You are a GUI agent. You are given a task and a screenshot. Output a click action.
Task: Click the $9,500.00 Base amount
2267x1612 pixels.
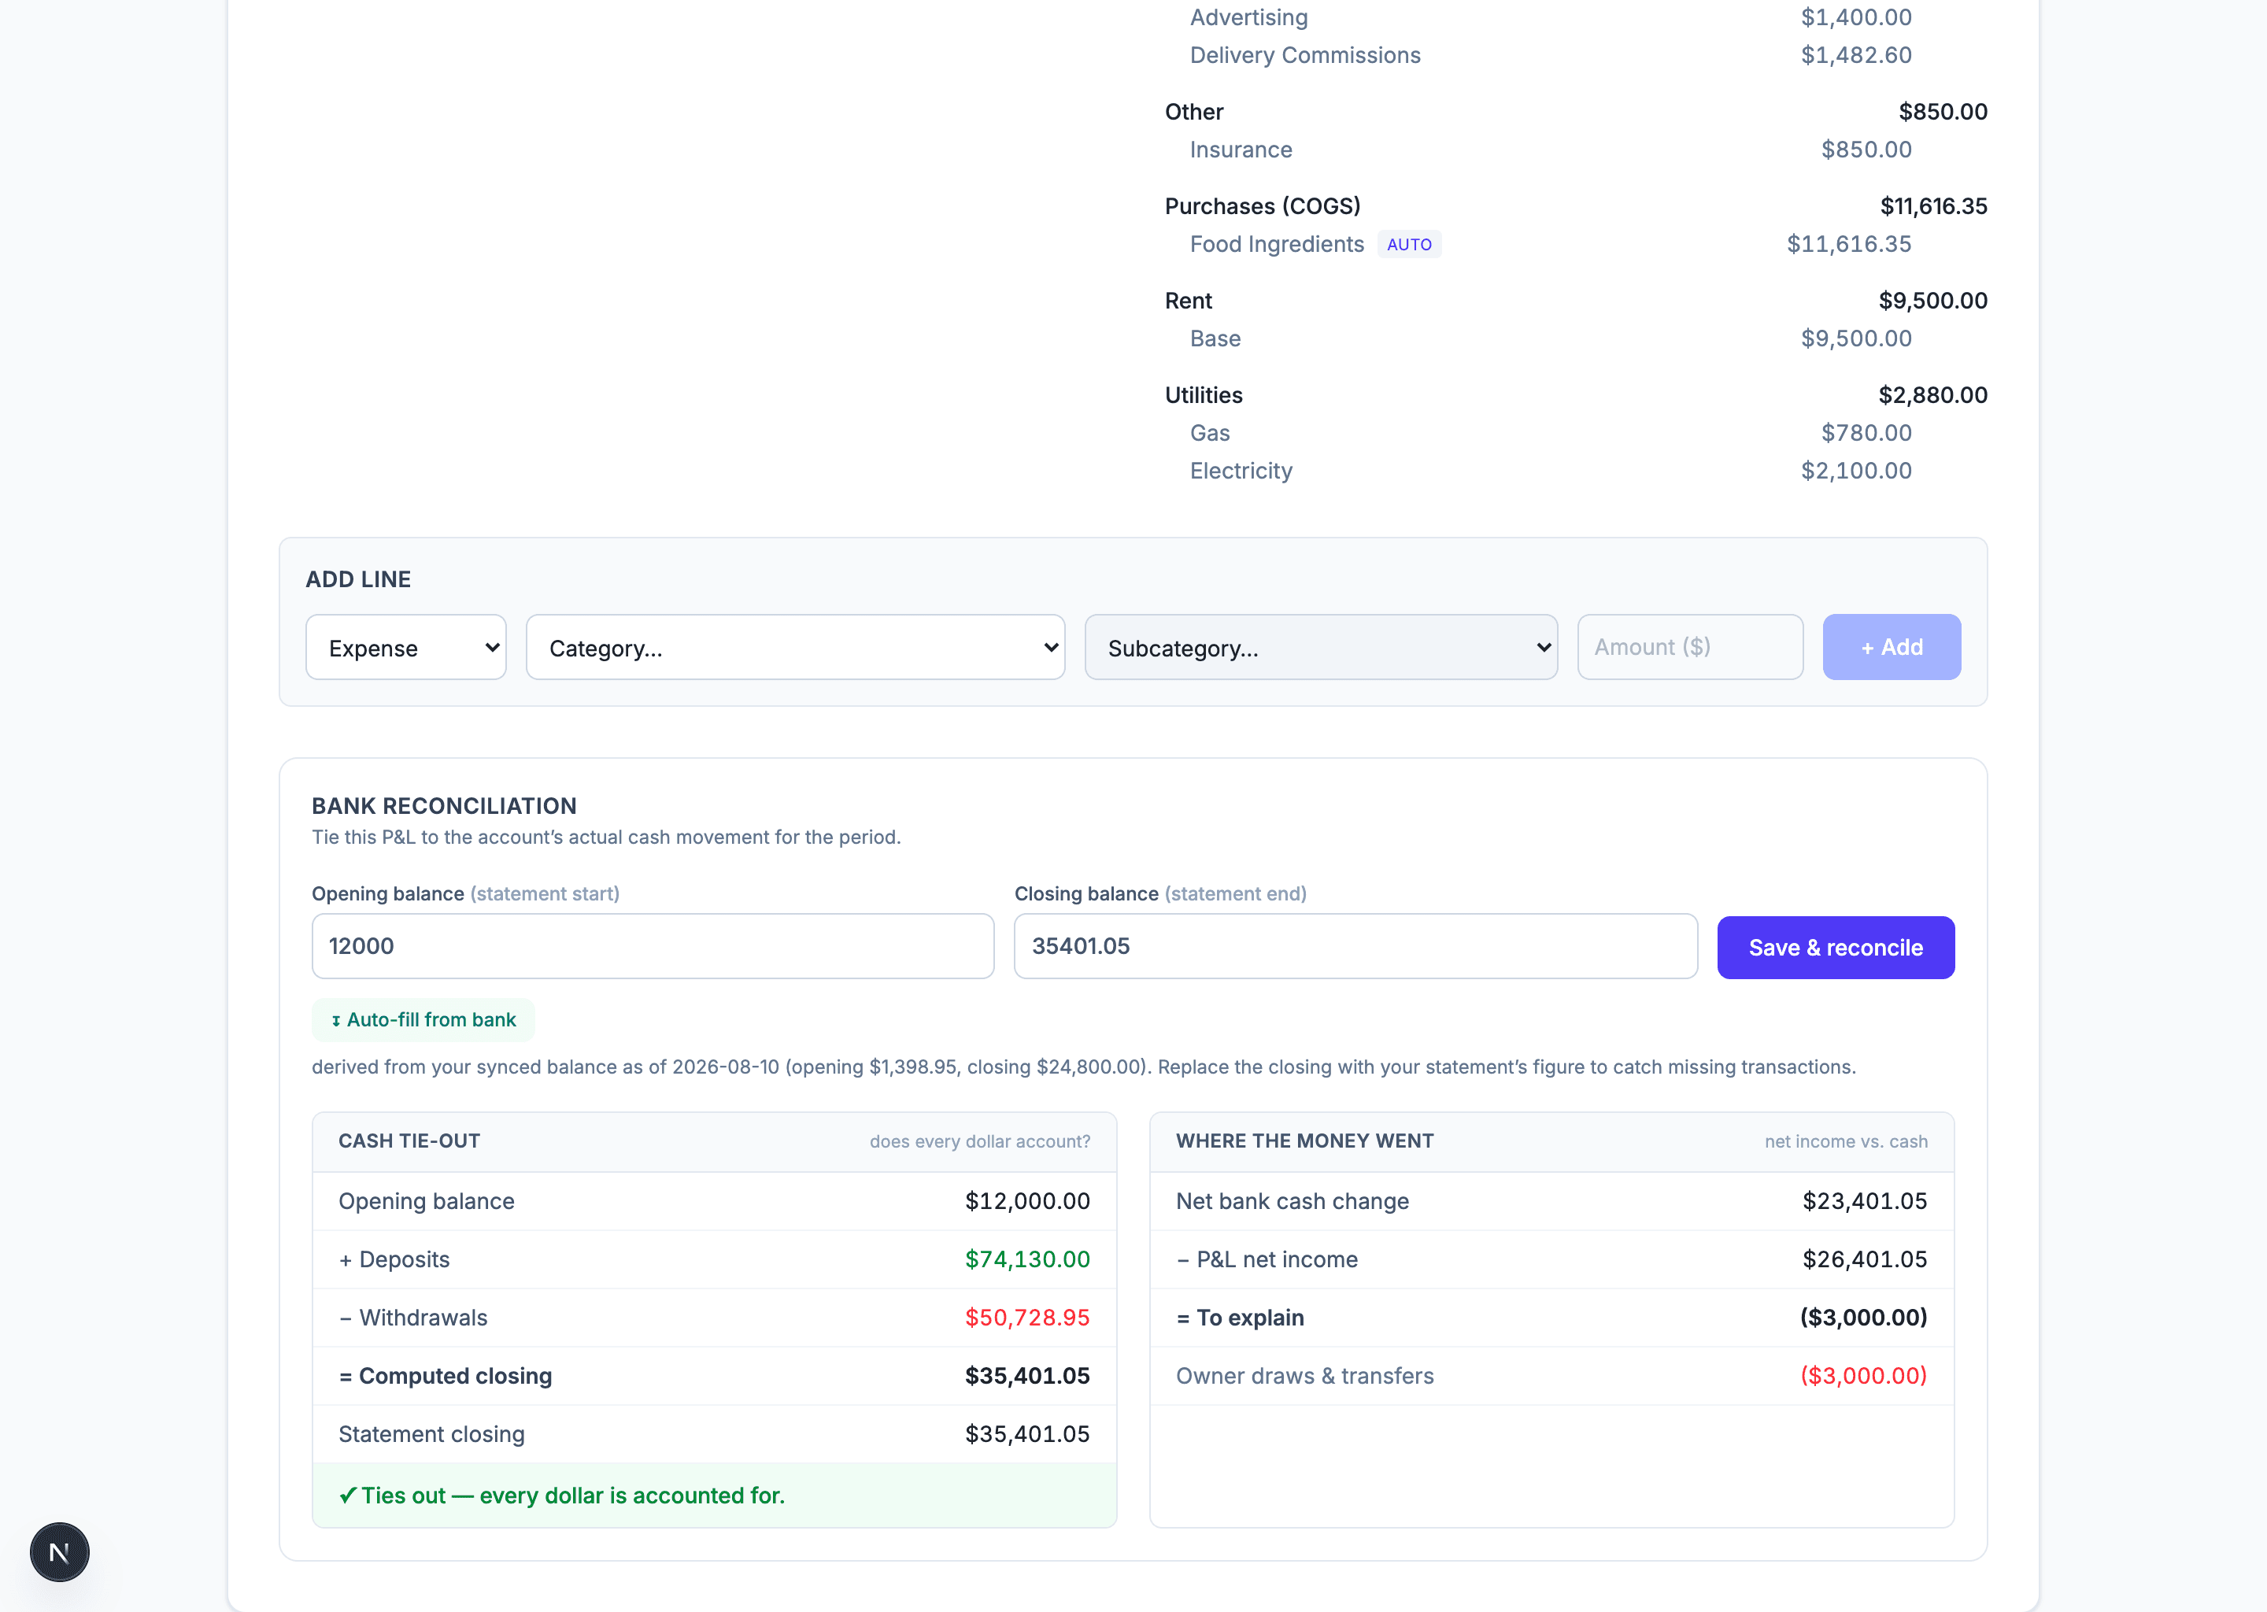[x=1856, y=338]
